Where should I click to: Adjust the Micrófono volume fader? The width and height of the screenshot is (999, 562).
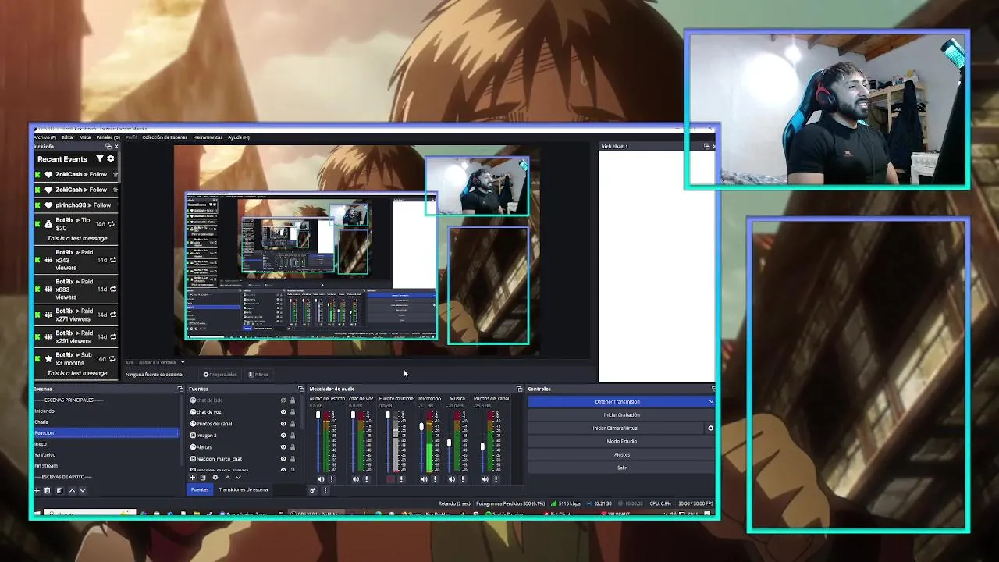coord(421,426)
